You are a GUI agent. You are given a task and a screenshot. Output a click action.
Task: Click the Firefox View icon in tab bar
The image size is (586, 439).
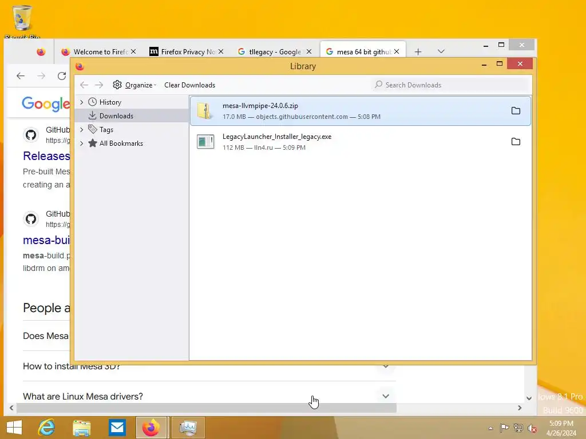[x=41, y=52]
